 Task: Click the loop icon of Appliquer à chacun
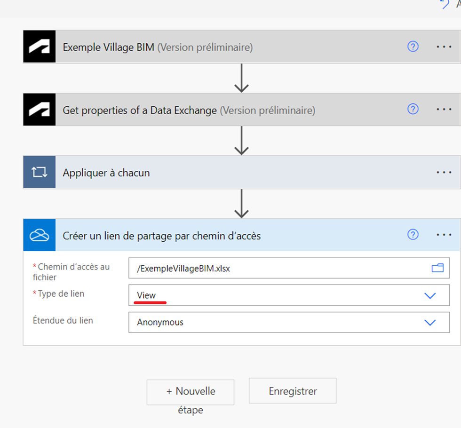point(40,172)
